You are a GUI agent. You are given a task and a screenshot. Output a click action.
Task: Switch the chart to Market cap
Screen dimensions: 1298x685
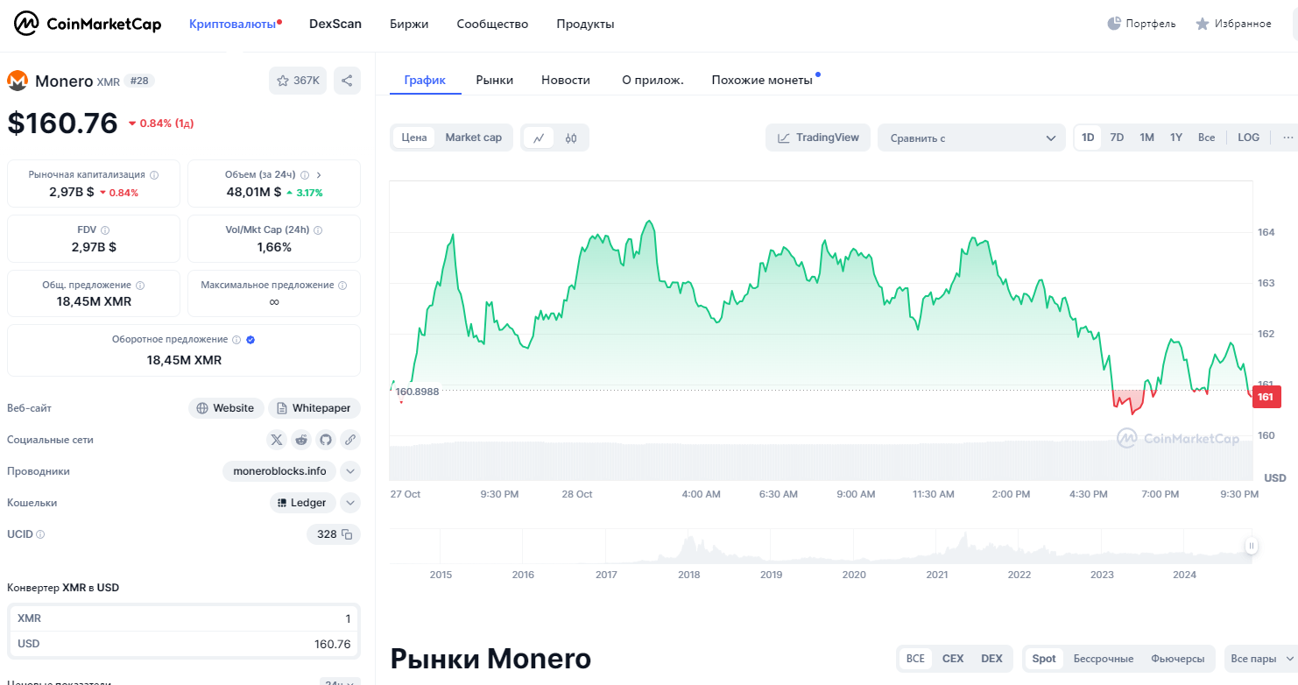[x=474, y=138]
